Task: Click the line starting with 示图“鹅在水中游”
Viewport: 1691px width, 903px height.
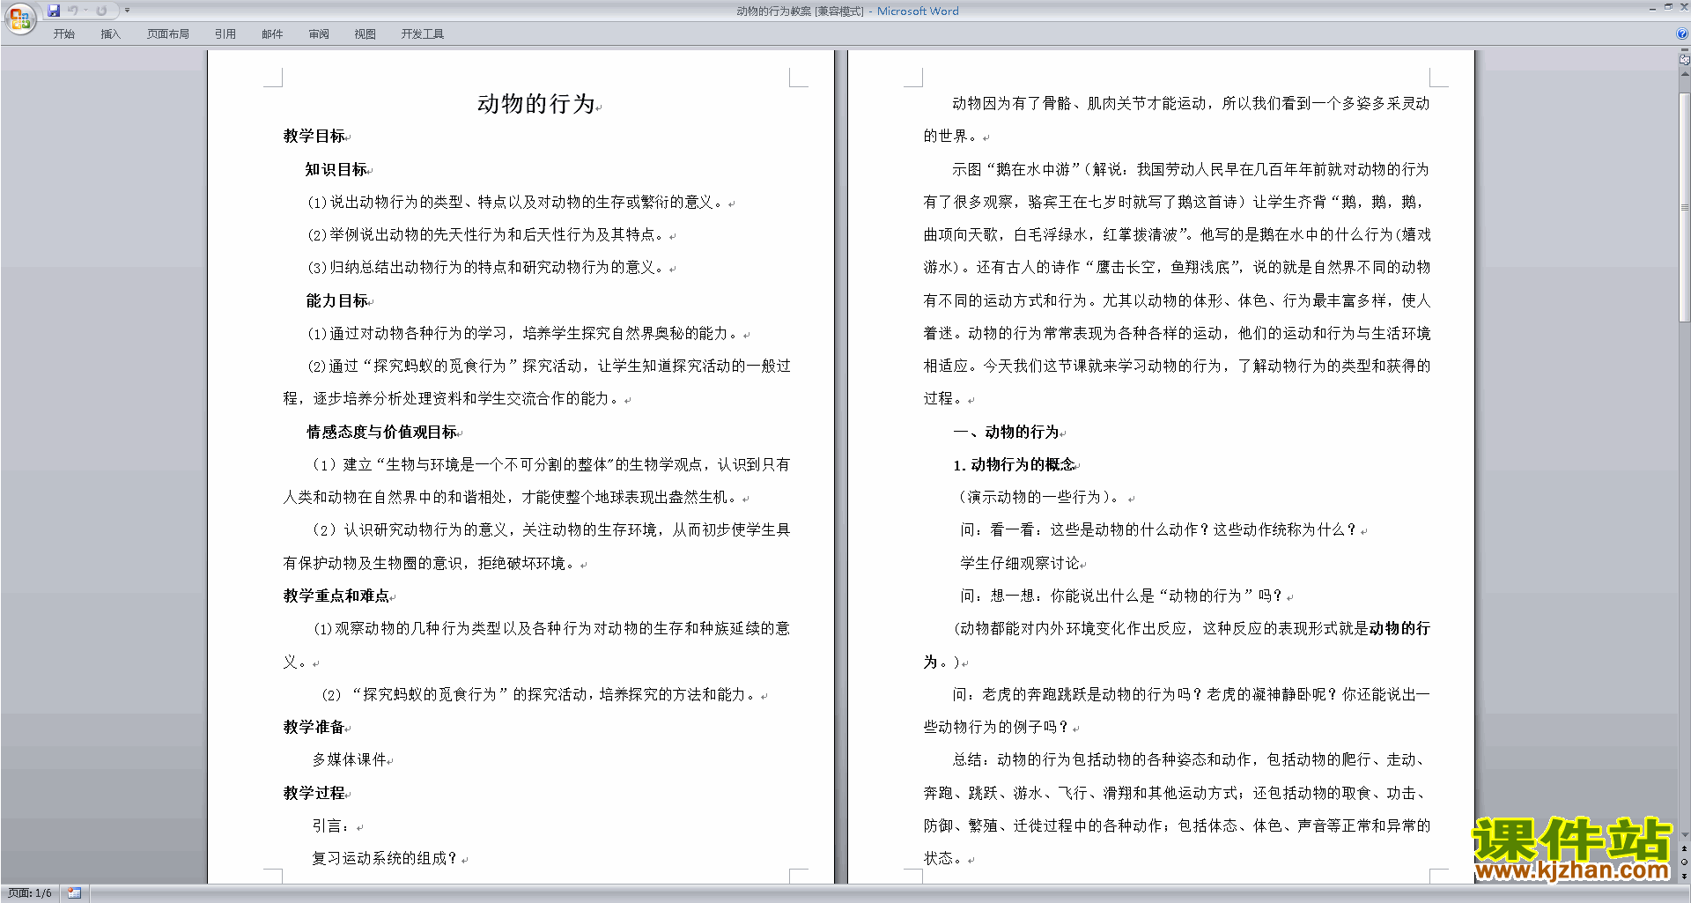Action: click(x=1191, y=169)
